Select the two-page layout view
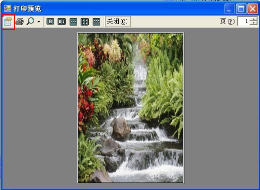This screenshot has height=190, width=260. (x=62, y=21)
